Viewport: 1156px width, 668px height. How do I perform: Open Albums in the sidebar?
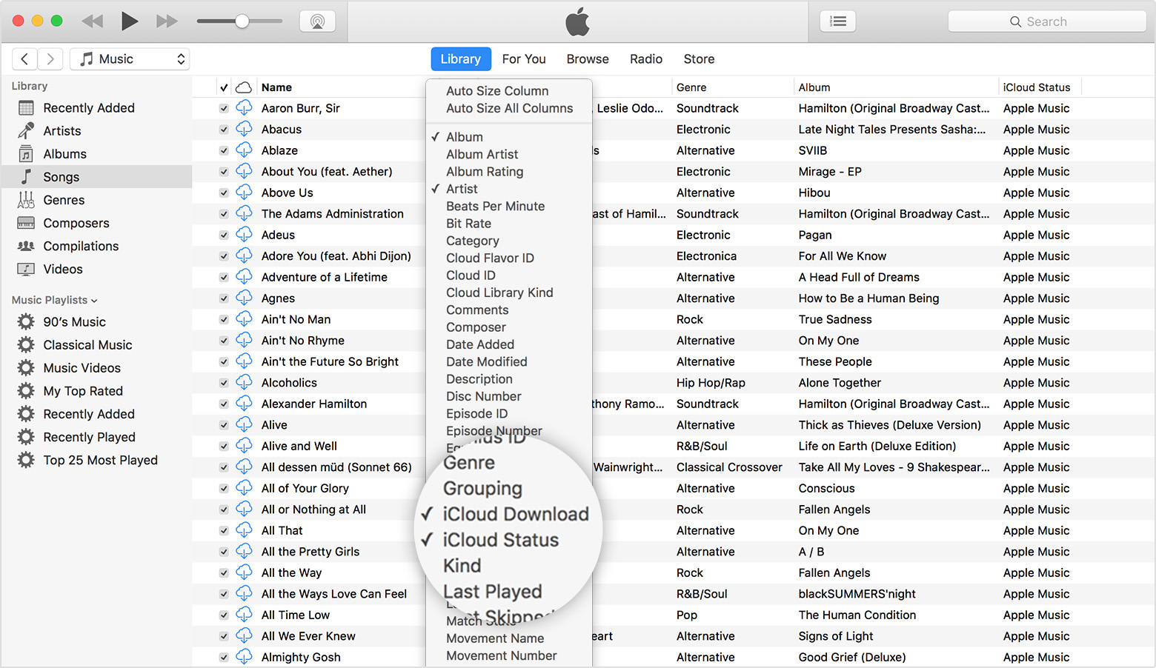pos(96,154)
